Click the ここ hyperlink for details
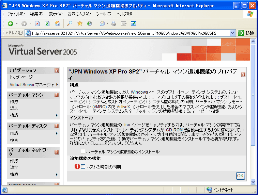Screen dimensions: 258x195 click(101, 143)
